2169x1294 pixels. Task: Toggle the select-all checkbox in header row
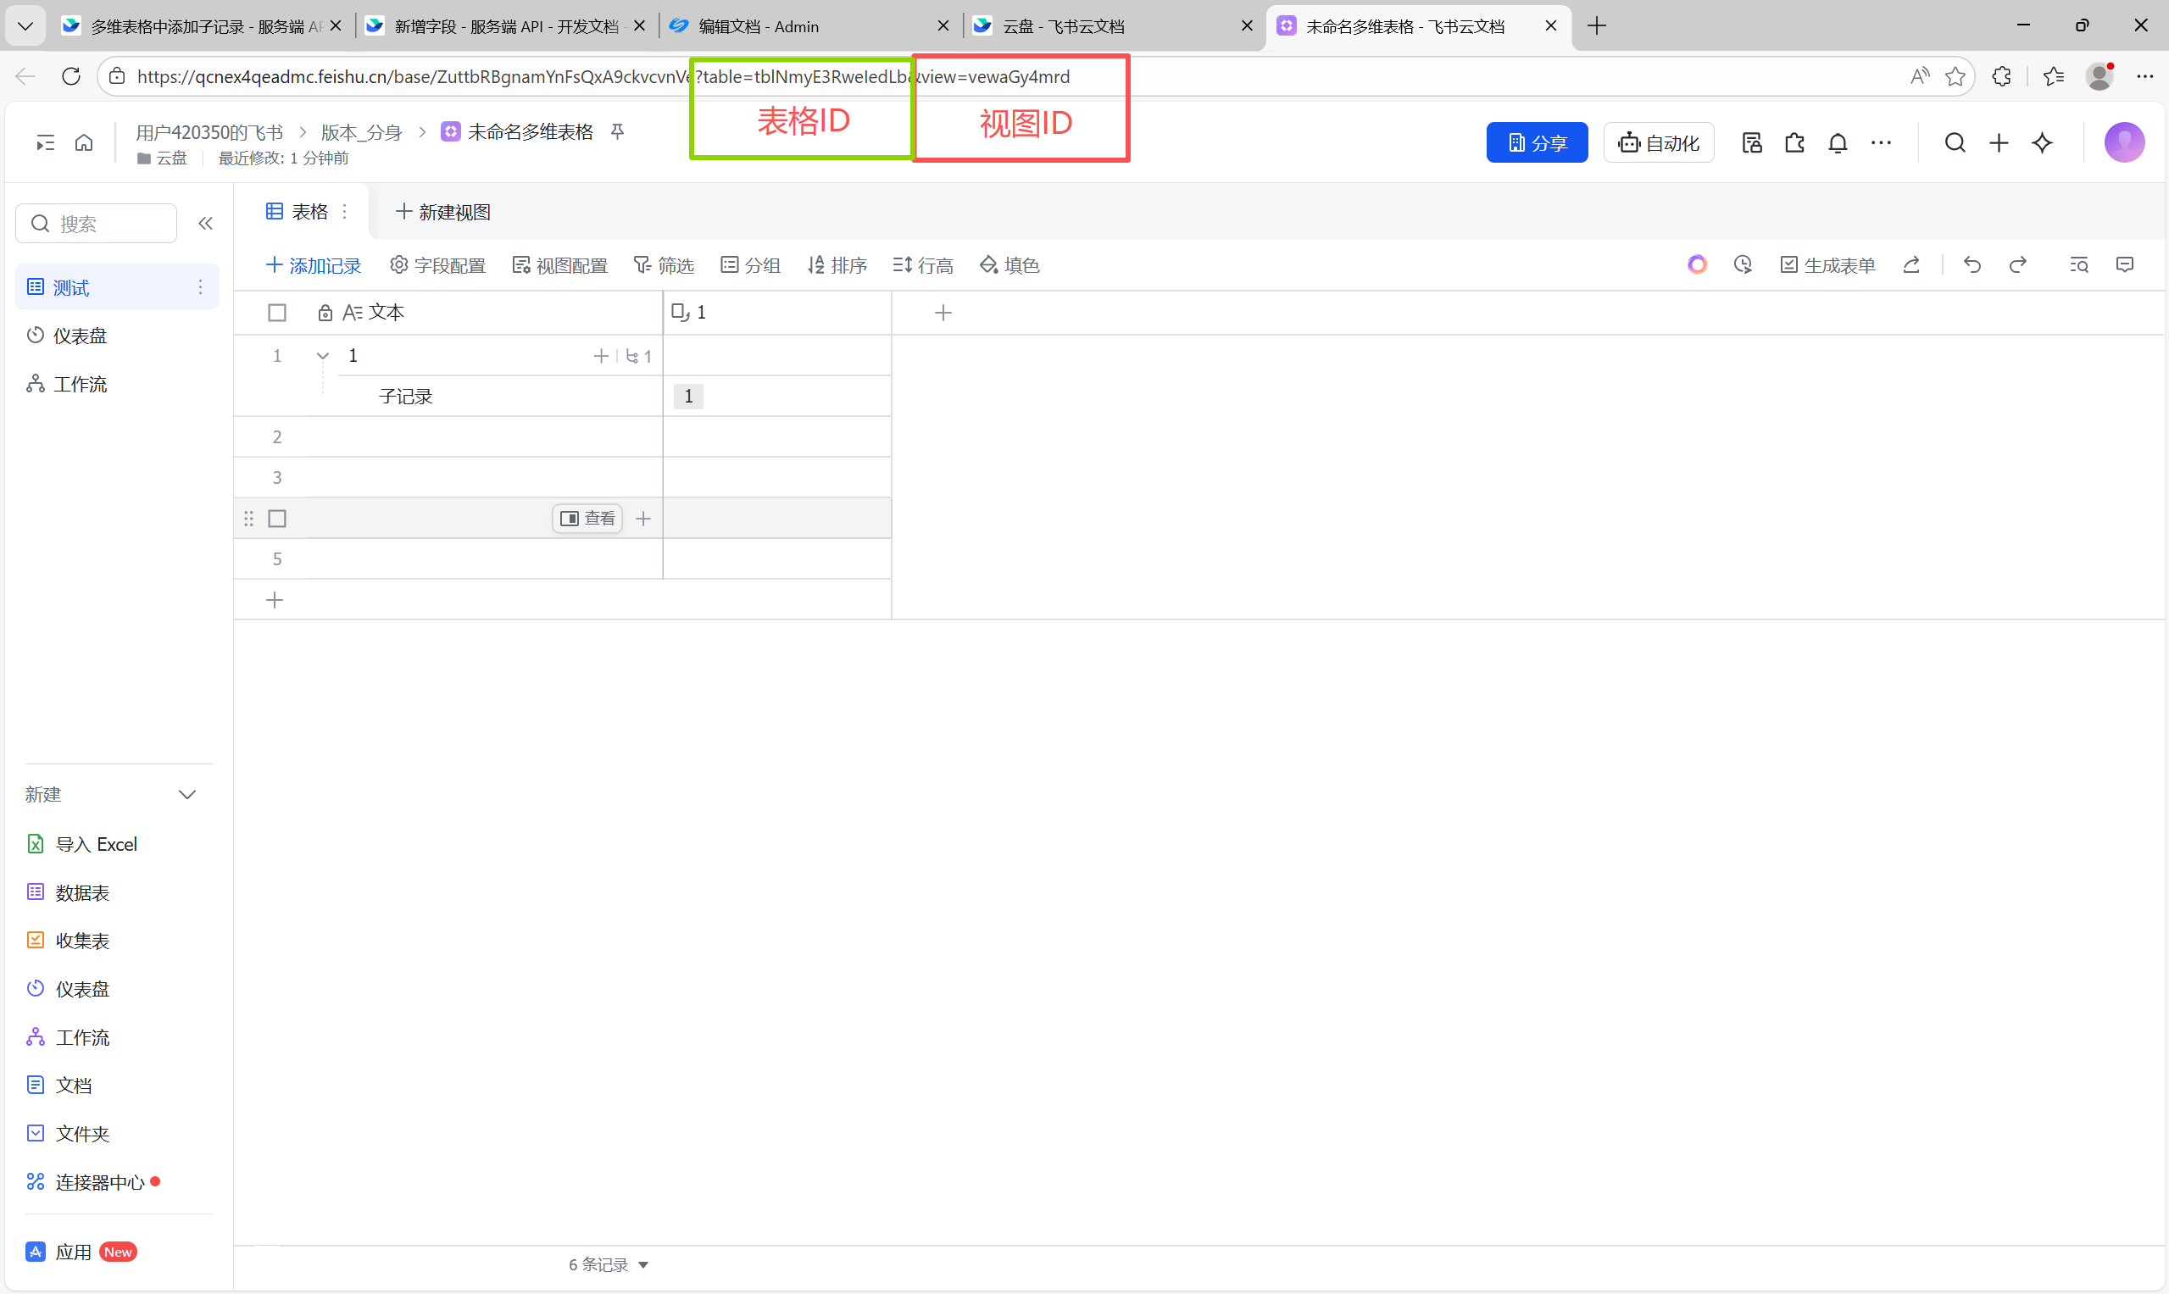click(x=277, y=313)
